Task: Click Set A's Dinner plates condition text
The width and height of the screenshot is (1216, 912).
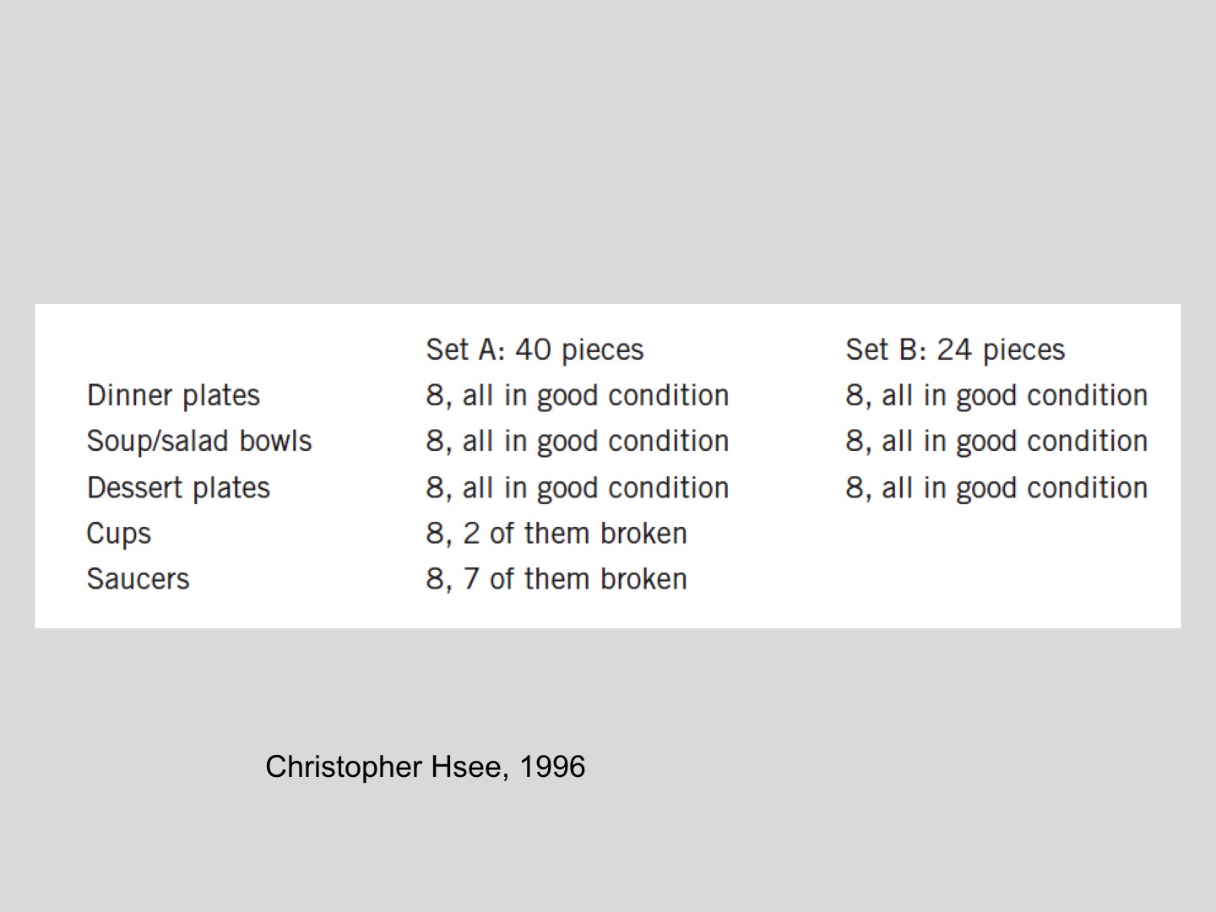Action: tap(577, 395)
